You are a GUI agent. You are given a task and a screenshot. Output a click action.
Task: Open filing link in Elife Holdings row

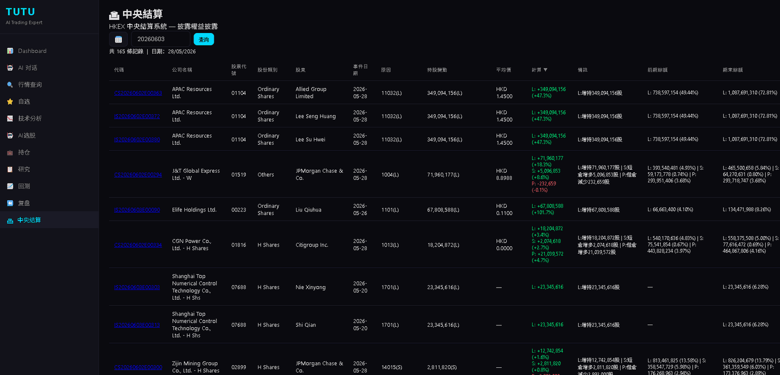point(137,210)
